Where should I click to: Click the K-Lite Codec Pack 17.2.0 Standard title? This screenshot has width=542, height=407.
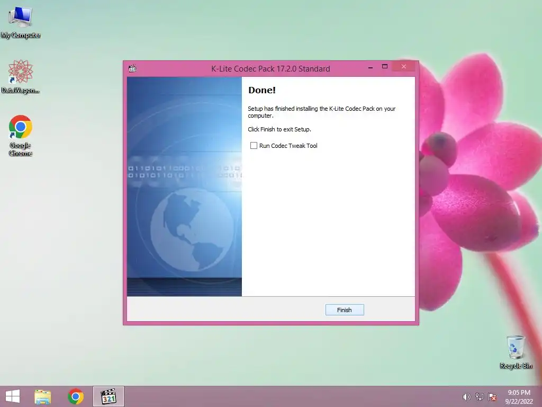(270, 69)
